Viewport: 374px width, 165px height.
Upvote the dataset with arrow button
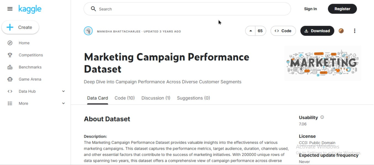click(251, 31)
